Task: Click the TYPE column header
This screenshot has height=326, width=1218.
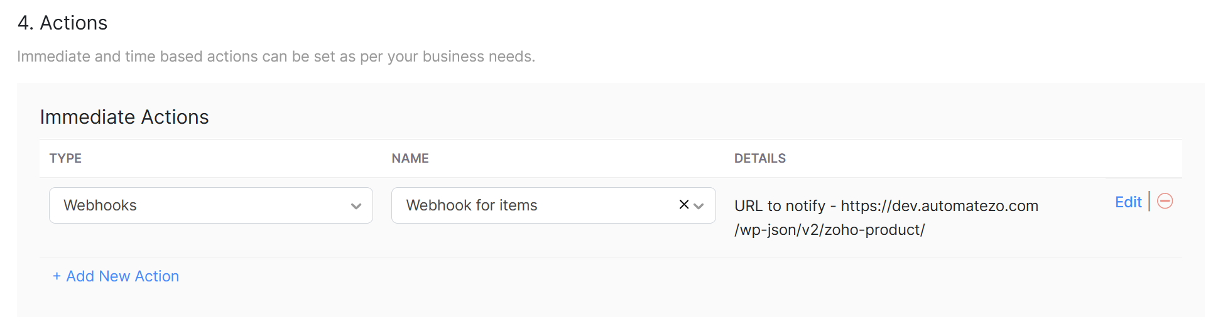Action: click(x=65, y=158)
